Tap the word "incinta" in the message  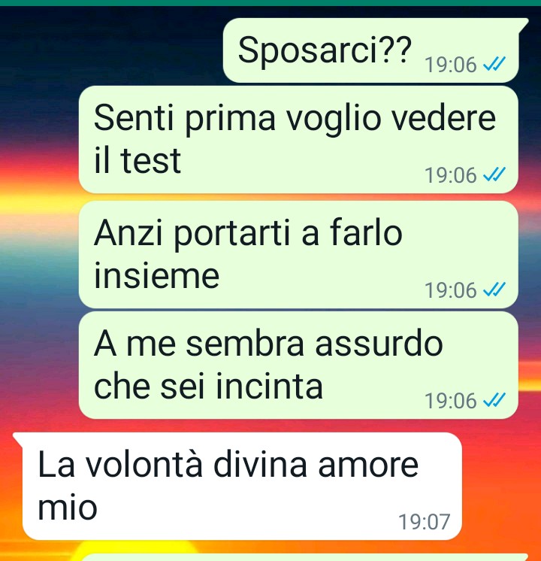[269, 386]
